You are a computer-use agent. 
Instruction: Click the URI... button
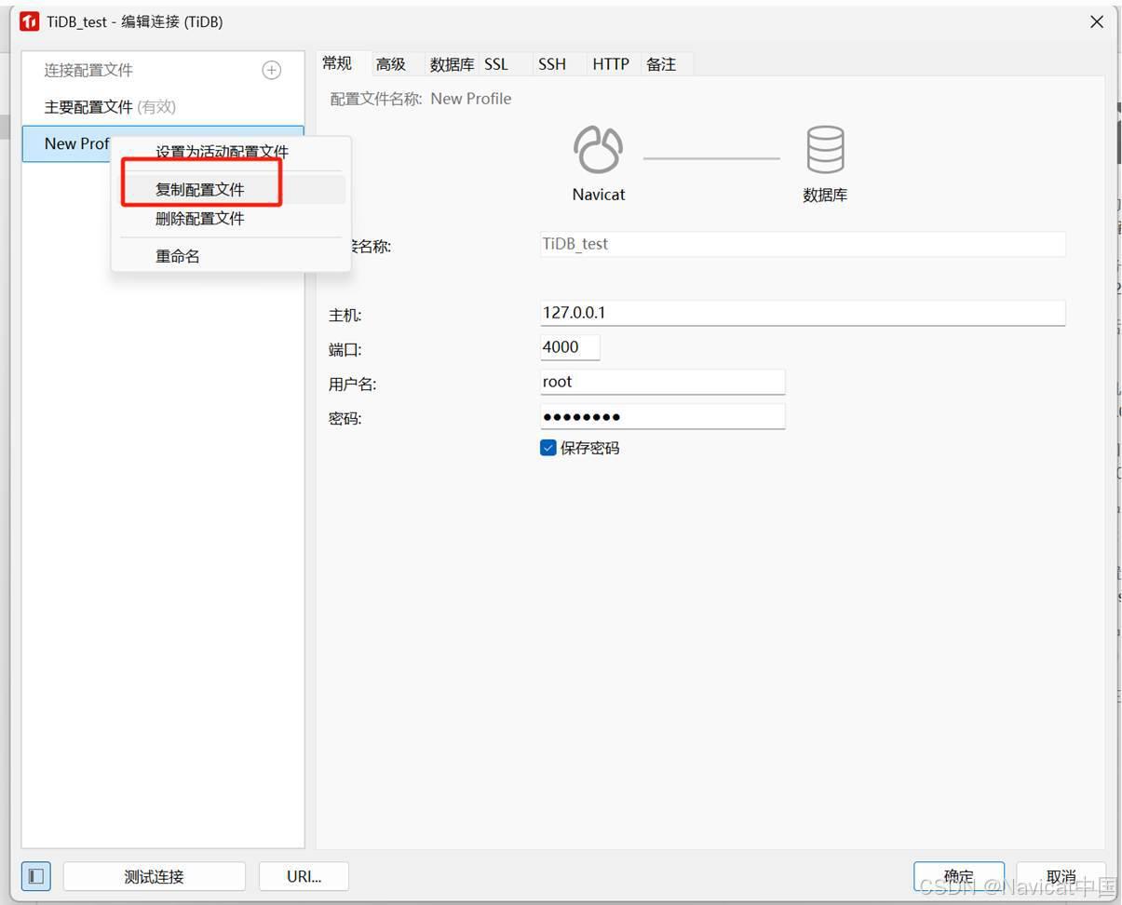click(304, 875)
